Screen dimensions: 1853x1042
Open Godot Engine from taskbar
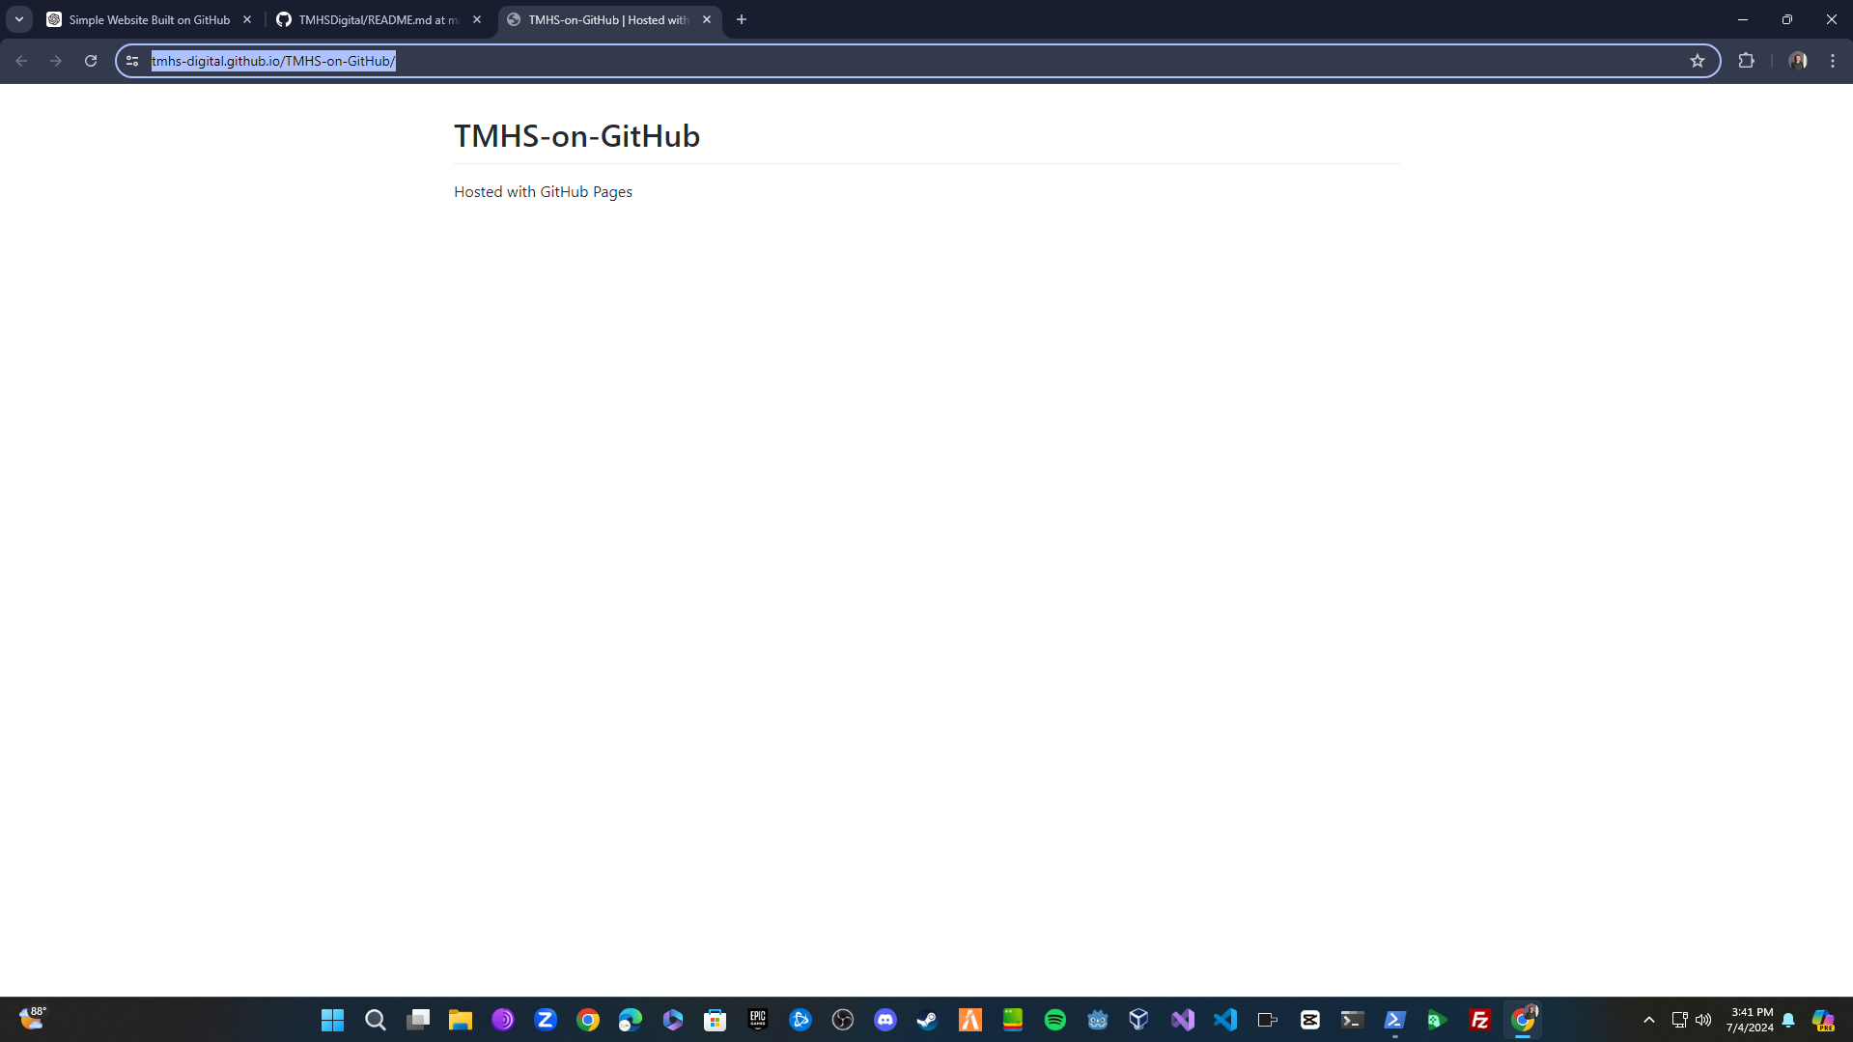click(x=1098, y=1020)
